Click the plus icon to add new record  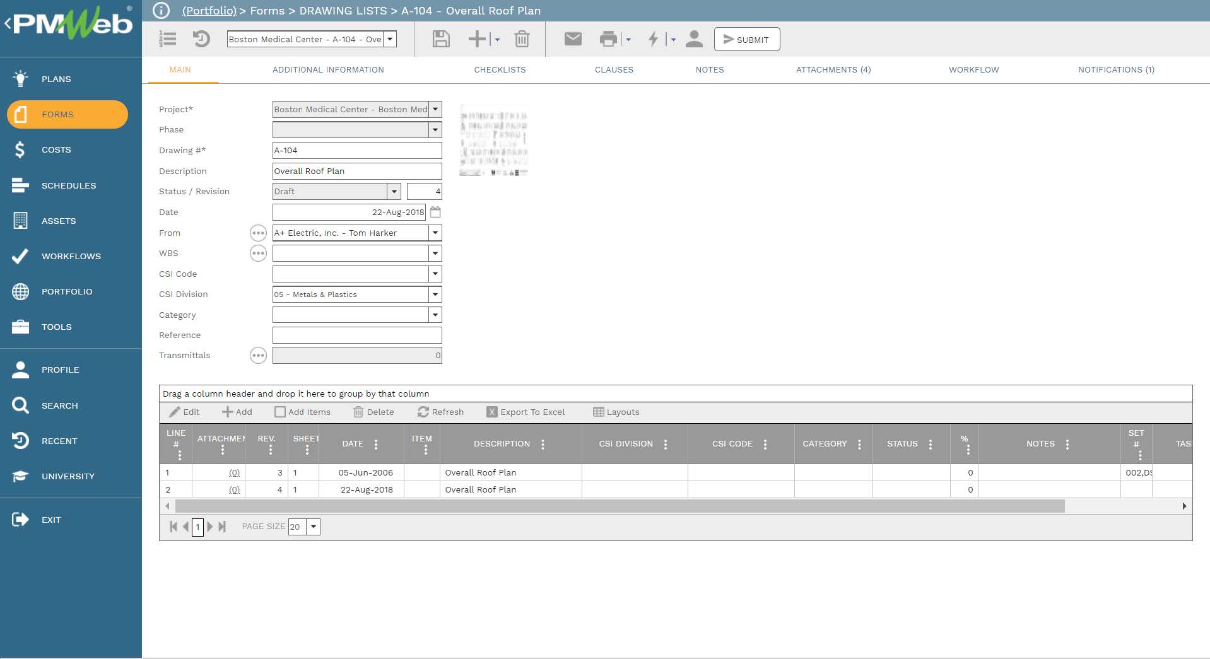point(477,39)
